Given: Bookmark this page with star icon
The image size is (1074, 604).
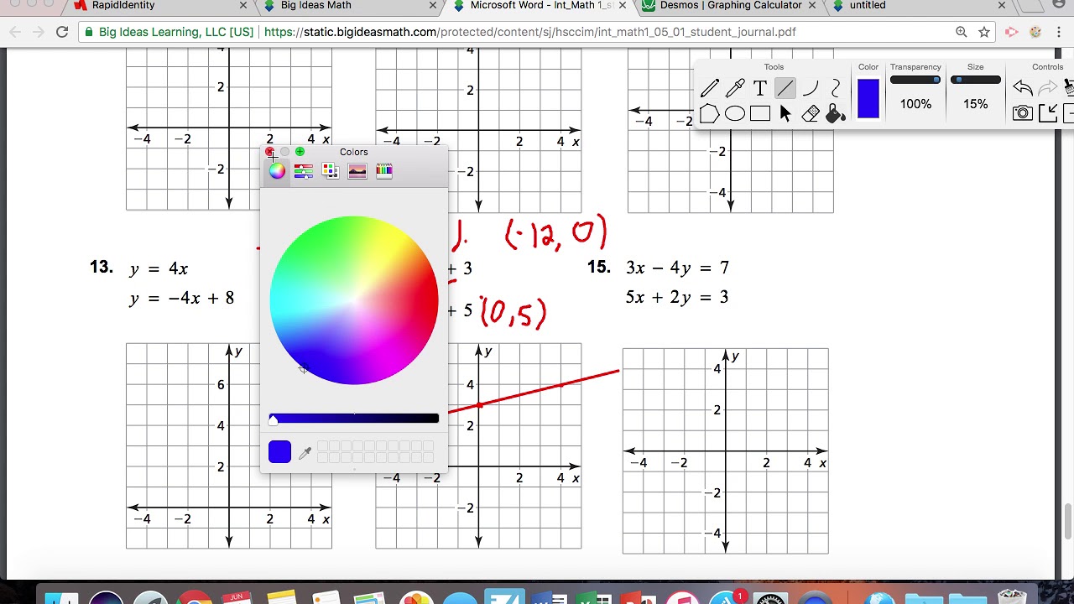Looking at the screenshot, I should coord(984,32).
